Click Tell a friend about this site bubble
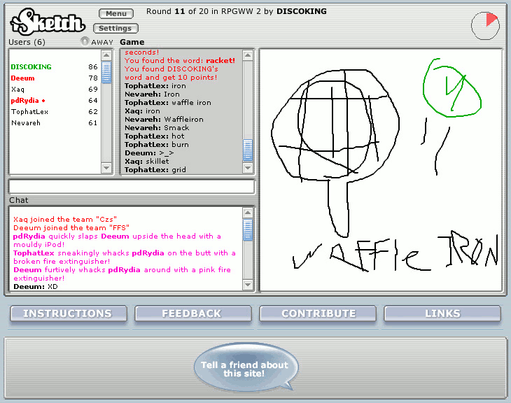 [244, 369]
